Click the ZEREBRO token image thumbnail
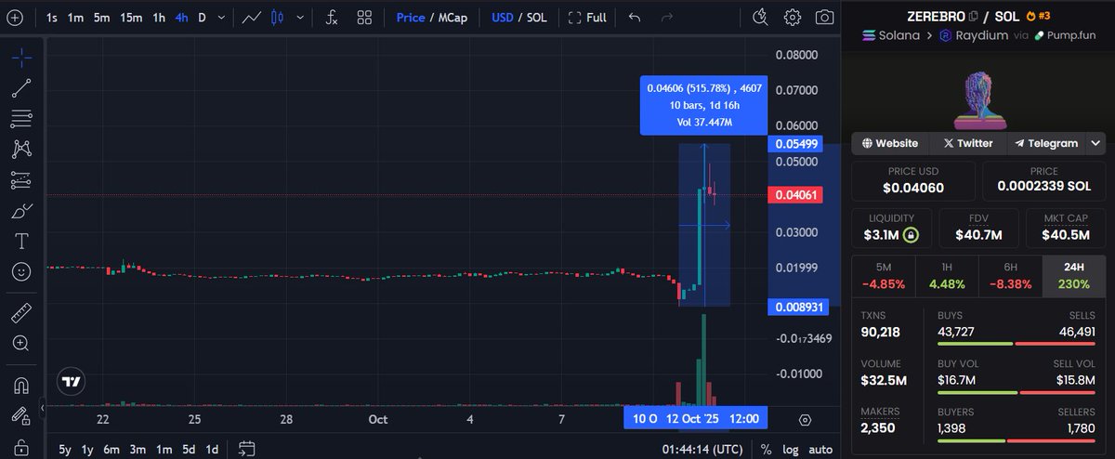The height and width of the screenshot is (459, 1115). click(978, 100)
